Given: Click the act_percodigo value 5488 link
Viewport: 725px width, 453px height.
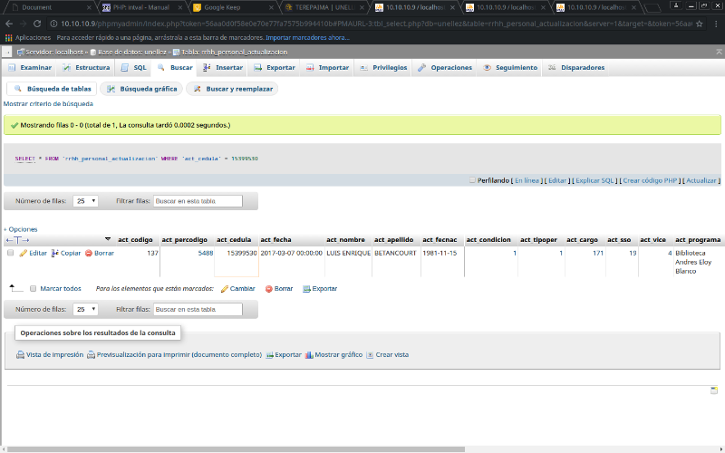Looking at the screenshot, I should (206, 254).
